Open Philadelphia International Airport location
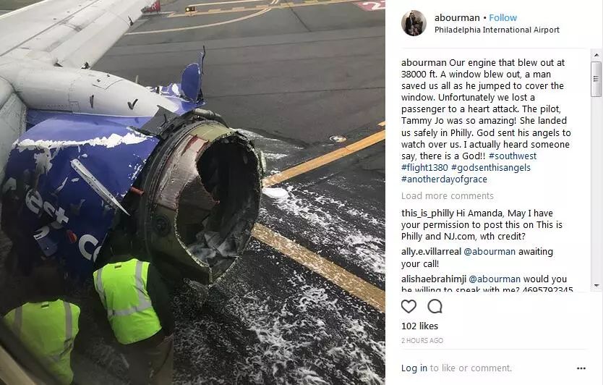This screenshot has height=385, width=603. pyautogui.click(x=497, y=30)
